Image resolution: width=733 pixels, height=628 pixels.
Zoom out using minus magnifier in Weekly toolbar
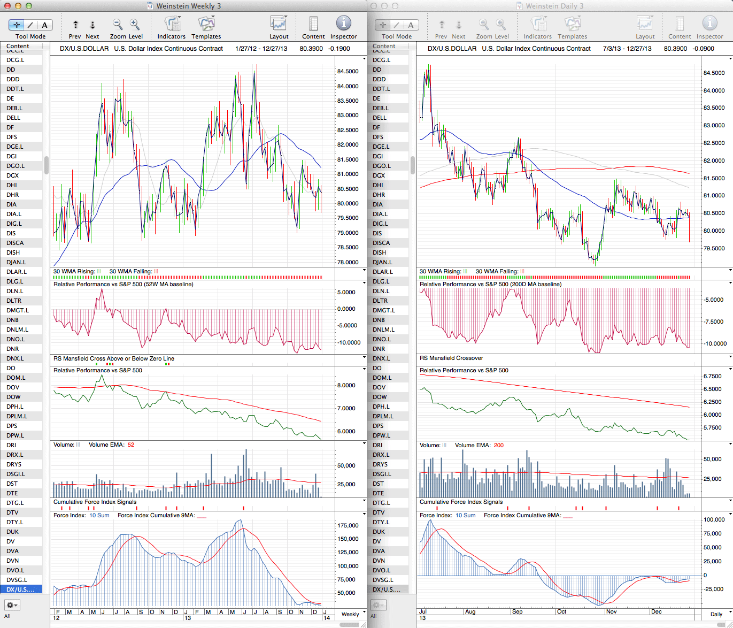pos(118,25)
